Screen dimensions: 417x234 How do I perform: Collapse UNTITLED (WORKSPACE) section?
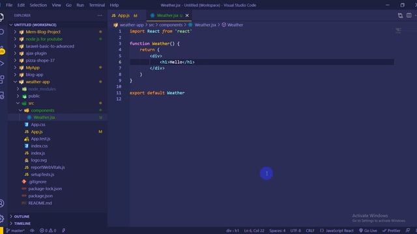point(35,25)
